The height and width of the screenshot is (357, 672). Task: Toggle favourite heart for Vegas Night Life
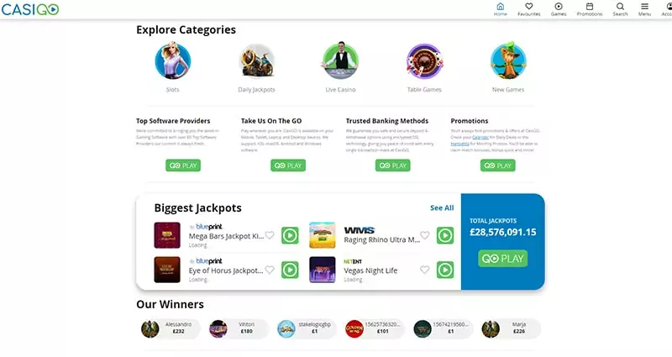424,270
